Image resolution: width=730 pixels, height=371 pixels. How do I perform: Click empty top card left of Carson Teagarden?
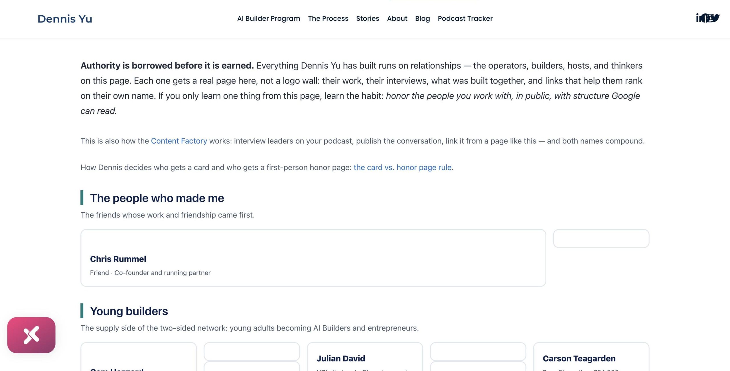[478, 352]
